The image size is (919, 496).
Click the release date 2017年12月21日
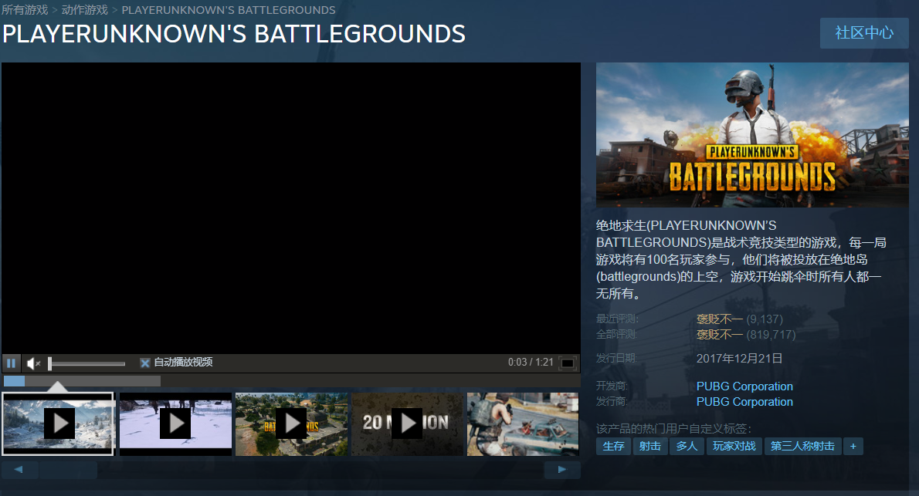[x=739, y=359]
